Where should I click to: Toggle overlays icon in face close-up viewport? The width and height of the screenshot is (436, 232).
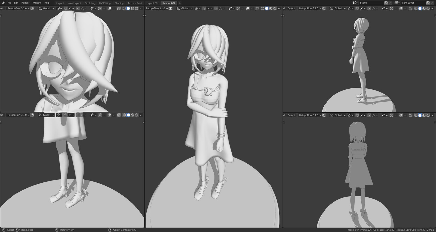(109, 8)
